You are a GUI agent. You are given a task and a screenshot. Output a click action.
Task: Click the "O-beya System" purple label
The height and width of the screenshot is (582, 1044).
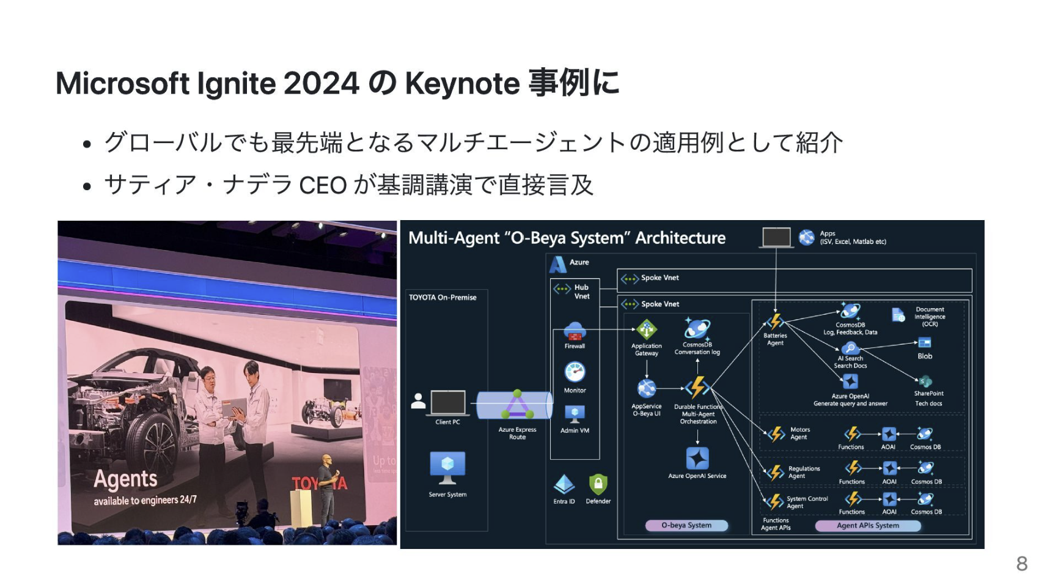(x=686, y=525)
